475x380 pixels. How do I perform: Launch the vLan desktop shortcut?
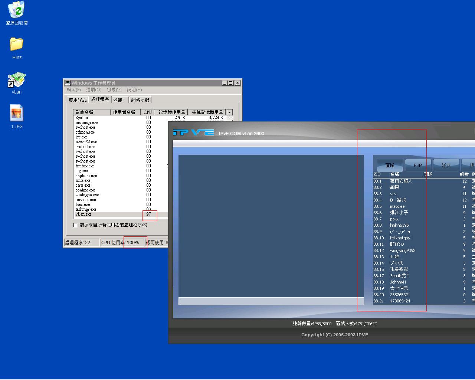[17, 80]
